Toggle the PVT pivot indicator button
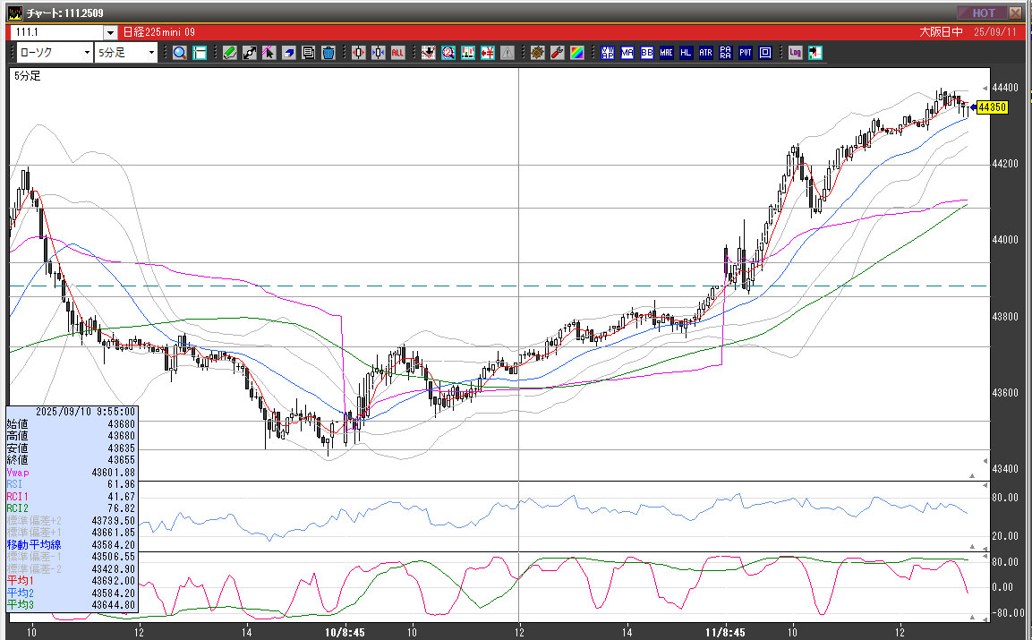 tap(745, 53)
